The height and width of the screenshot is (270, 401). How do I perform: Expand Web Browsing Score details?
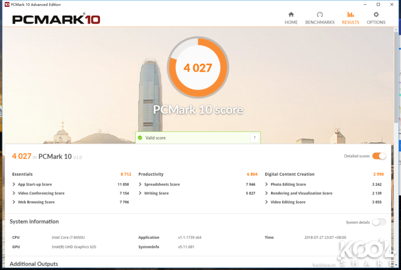[x=14, y=202]
